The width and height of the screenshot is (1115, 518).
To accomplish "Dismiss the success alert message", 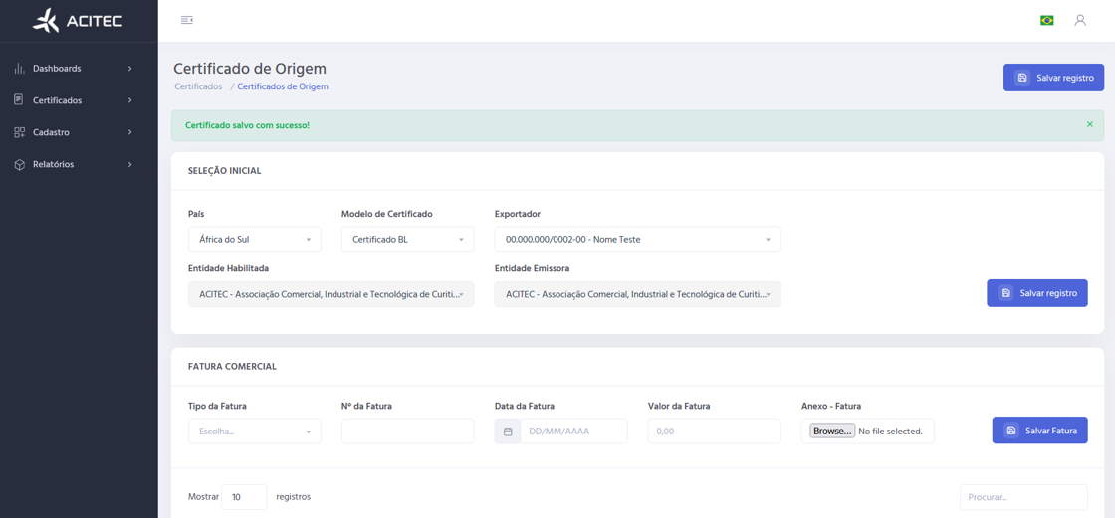I will 1089,125.
